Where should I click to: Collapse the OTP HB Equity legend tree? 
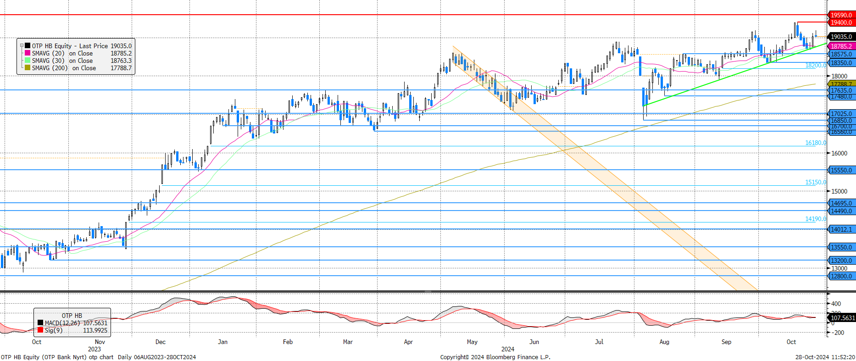pyautogui.click(x=21, y=45)
